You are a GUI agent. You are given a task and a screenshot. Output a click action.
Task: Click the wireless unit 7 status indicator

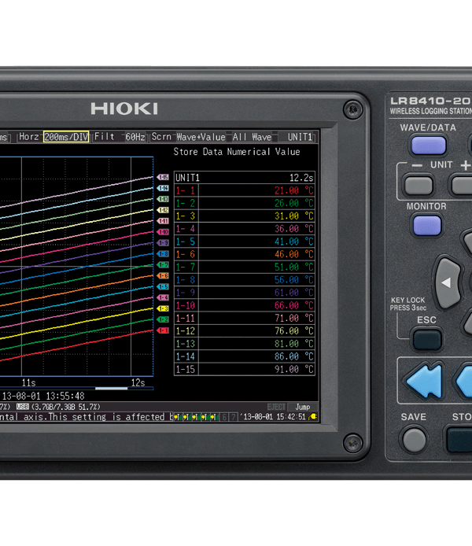click(x=234, y=417)
